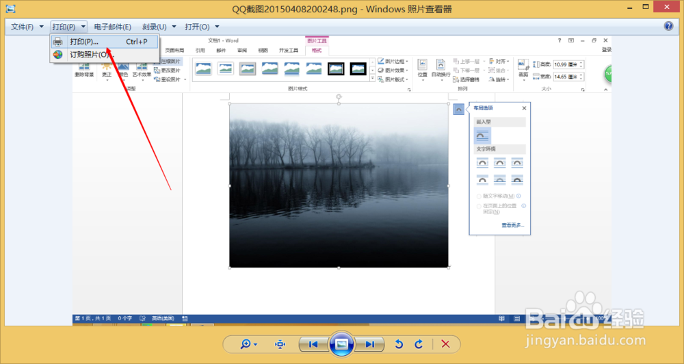Screen dimensions: 684x364
Task: Open the 文件(F) menu
Action: point(27,27)
